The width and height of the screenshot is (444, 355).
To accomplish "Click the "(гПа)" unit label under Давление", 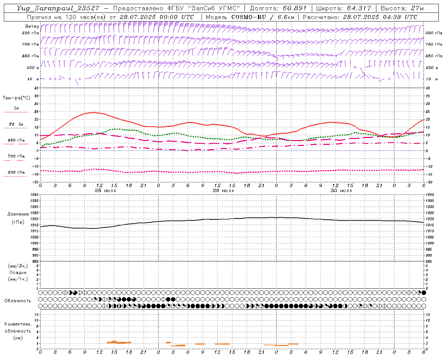I will tap(18, 222).
